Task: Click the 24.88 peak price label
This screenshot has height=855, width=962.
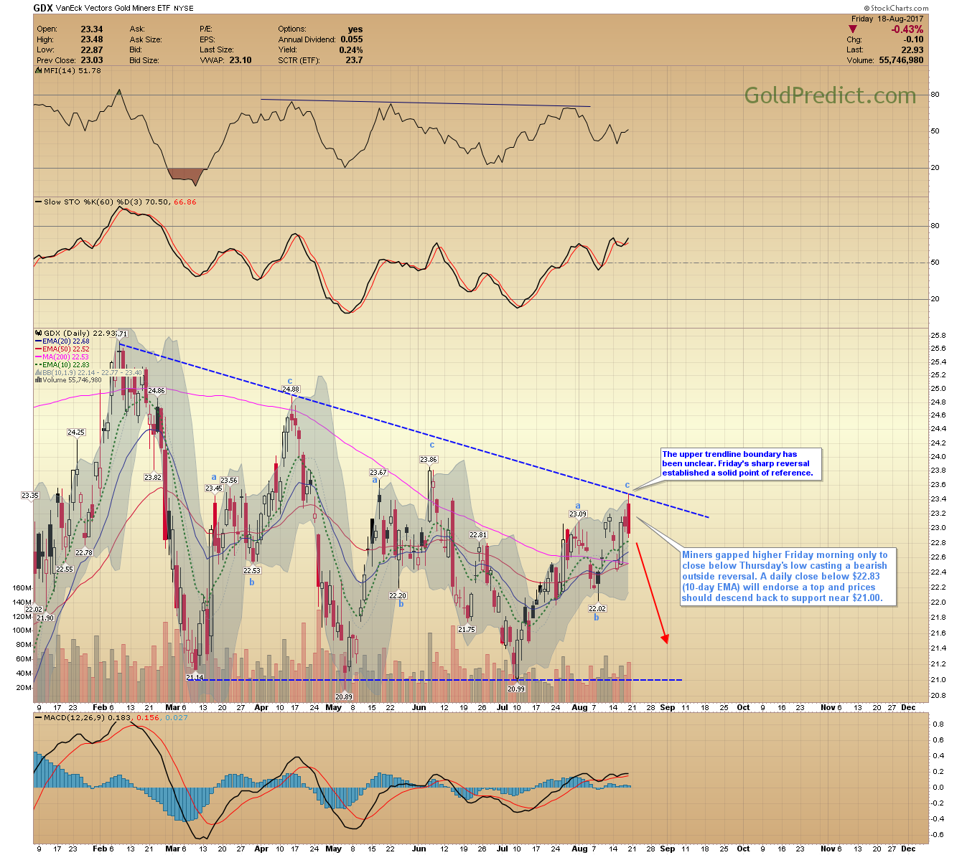Action: pos(291,390)
